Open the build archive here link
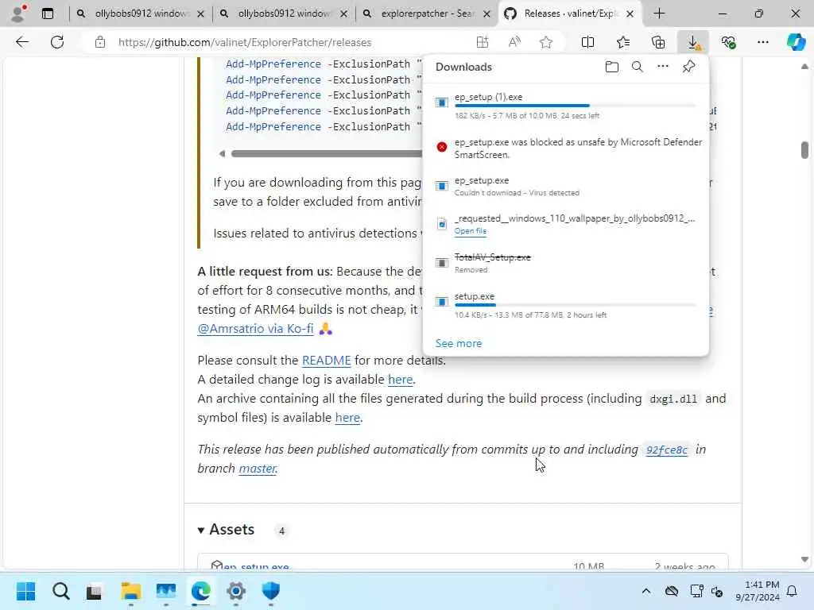814x610 pixels. click(x=347, y=417)
